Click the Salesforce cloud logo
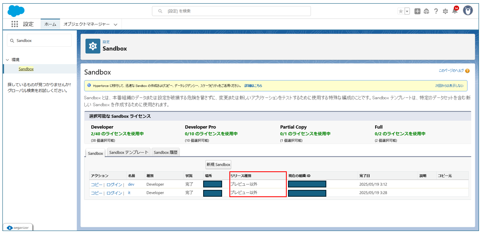 [16, 11]
